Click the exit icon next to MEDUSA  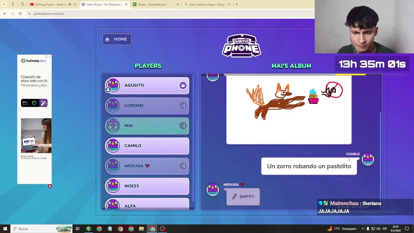(183, 166)
